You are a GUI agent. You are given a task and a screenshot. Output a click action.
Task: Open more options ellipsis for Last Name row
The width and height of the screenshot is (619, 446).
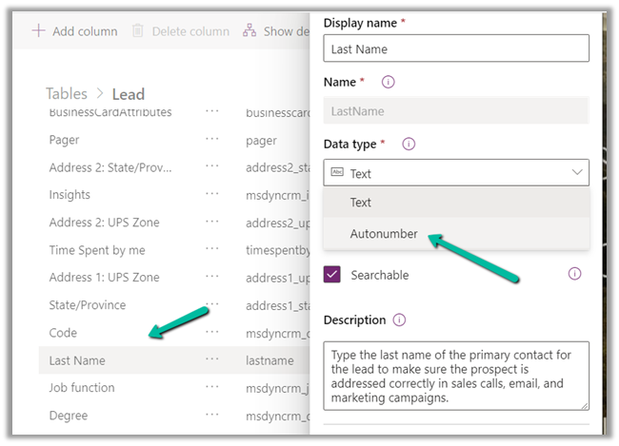click(x=211, y=360)
